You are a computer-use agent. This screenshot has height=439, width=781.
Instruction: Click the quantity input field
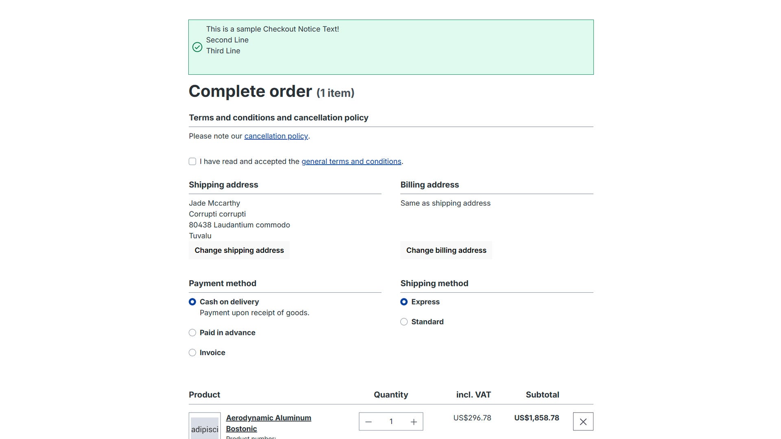[391, 422]
